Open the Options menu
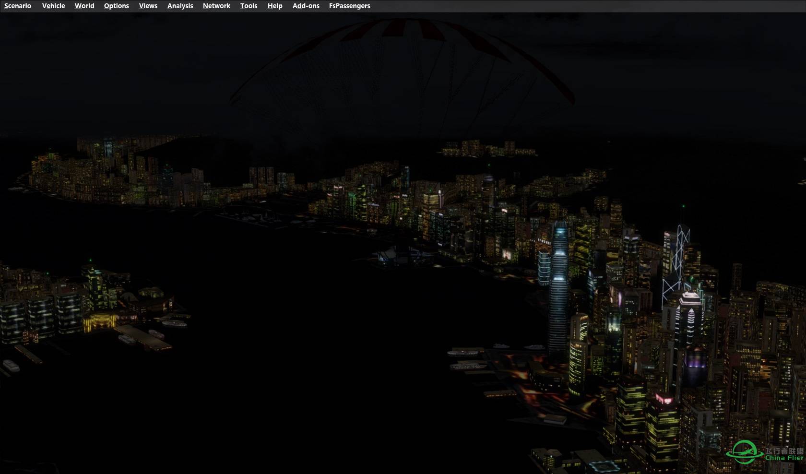 click(116, 6)
